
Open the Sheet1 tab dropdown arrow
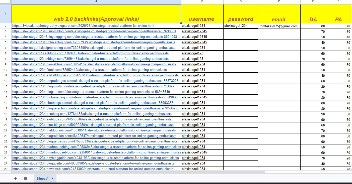pyautogui.click(x=52, y=178)
